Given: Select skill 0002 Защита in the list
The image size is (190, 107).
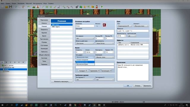Looking at the screenshot, I should click(x=62, y=27).
